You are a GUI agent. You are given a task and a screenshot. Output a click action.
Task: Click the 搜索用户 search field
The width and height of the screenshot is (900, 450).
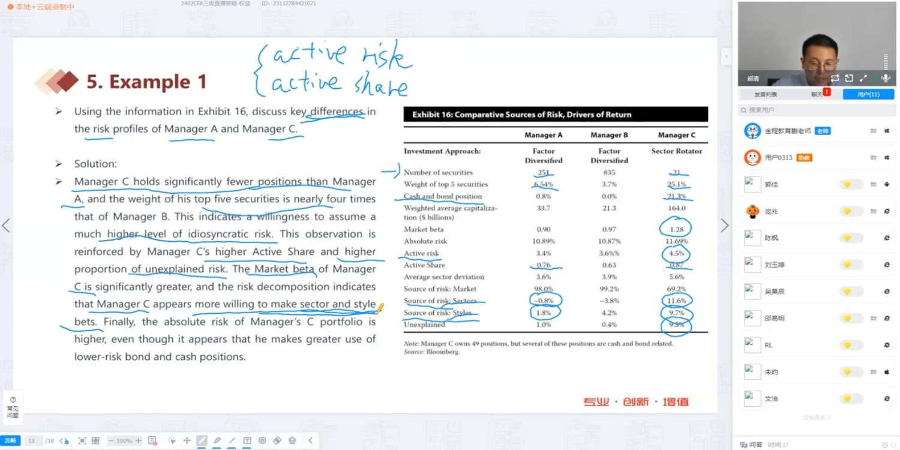click(817, 110)
